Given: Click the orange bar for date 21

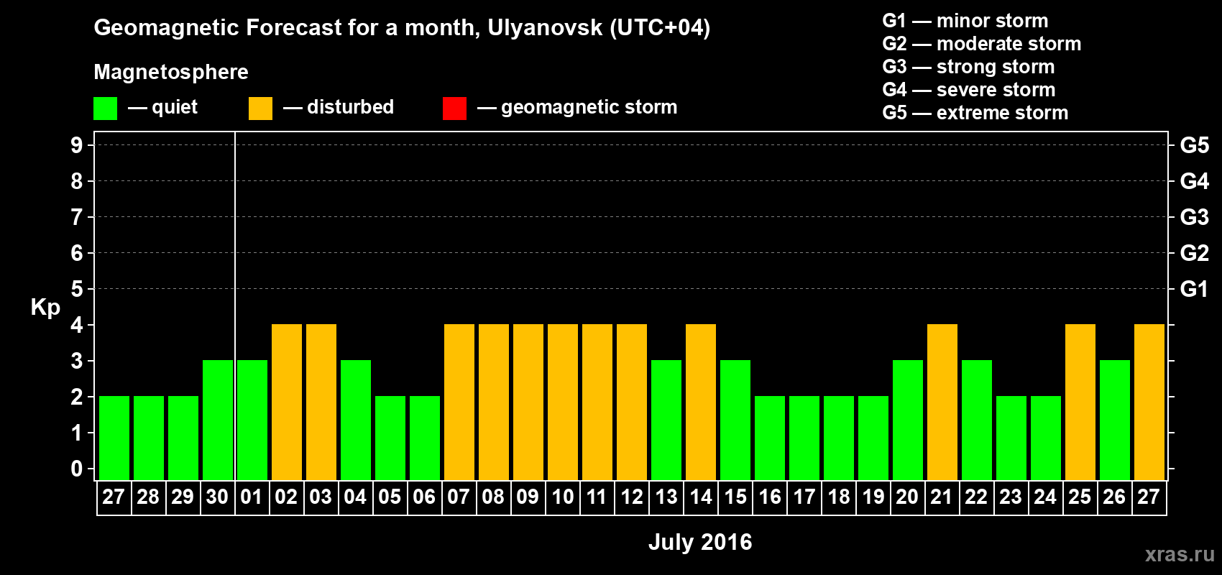Looking at the screenshot, I should tap(942, 402).
